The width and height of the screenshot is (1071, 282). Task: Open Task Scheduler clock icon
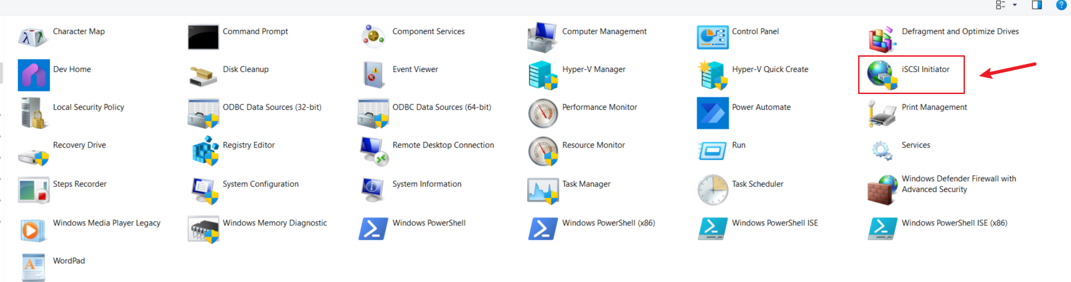(x=713, y=190)
